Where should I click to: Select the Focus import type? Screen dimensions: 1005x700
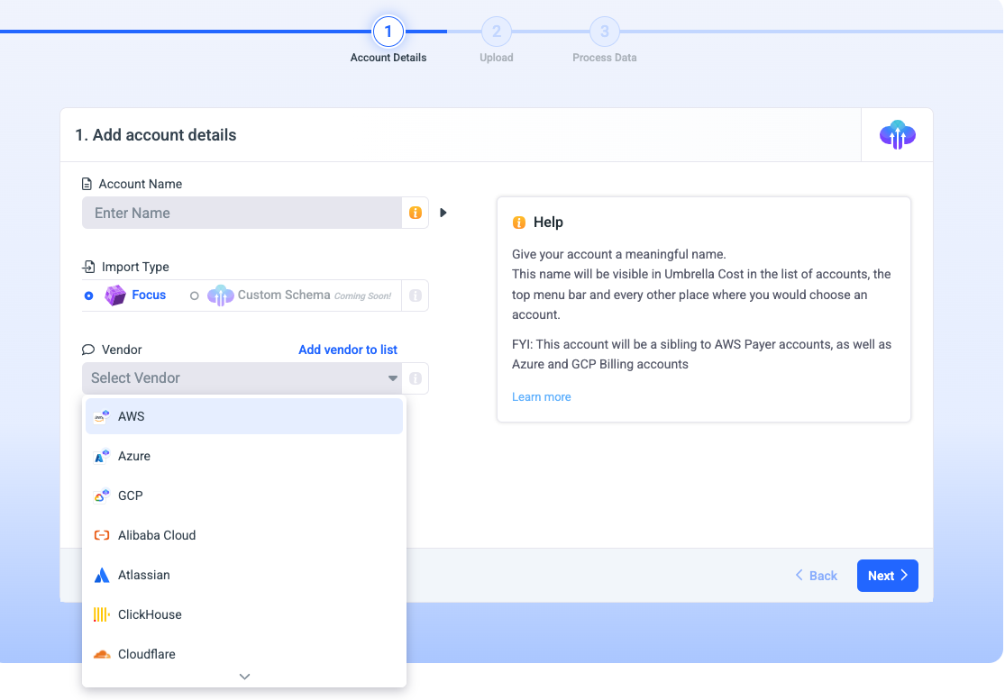[x=88, y=295]
